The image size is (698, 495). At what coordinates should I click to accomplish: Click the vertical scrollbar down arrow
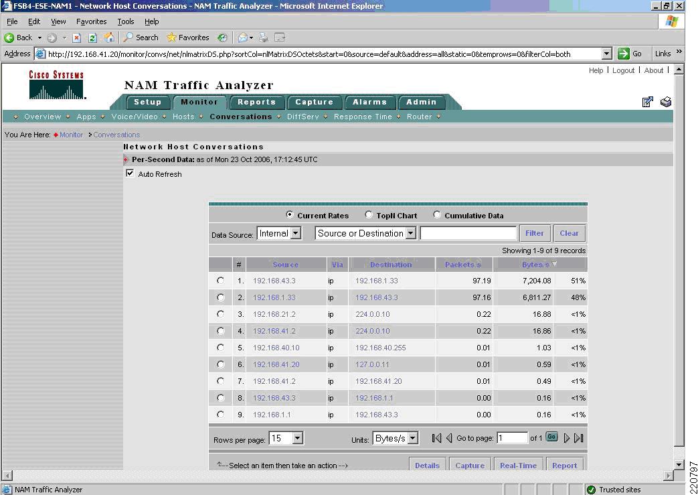click(679, 464)
